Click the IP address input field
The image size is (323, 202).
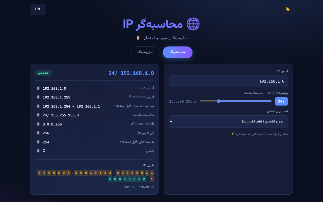[x=228, y=81]
